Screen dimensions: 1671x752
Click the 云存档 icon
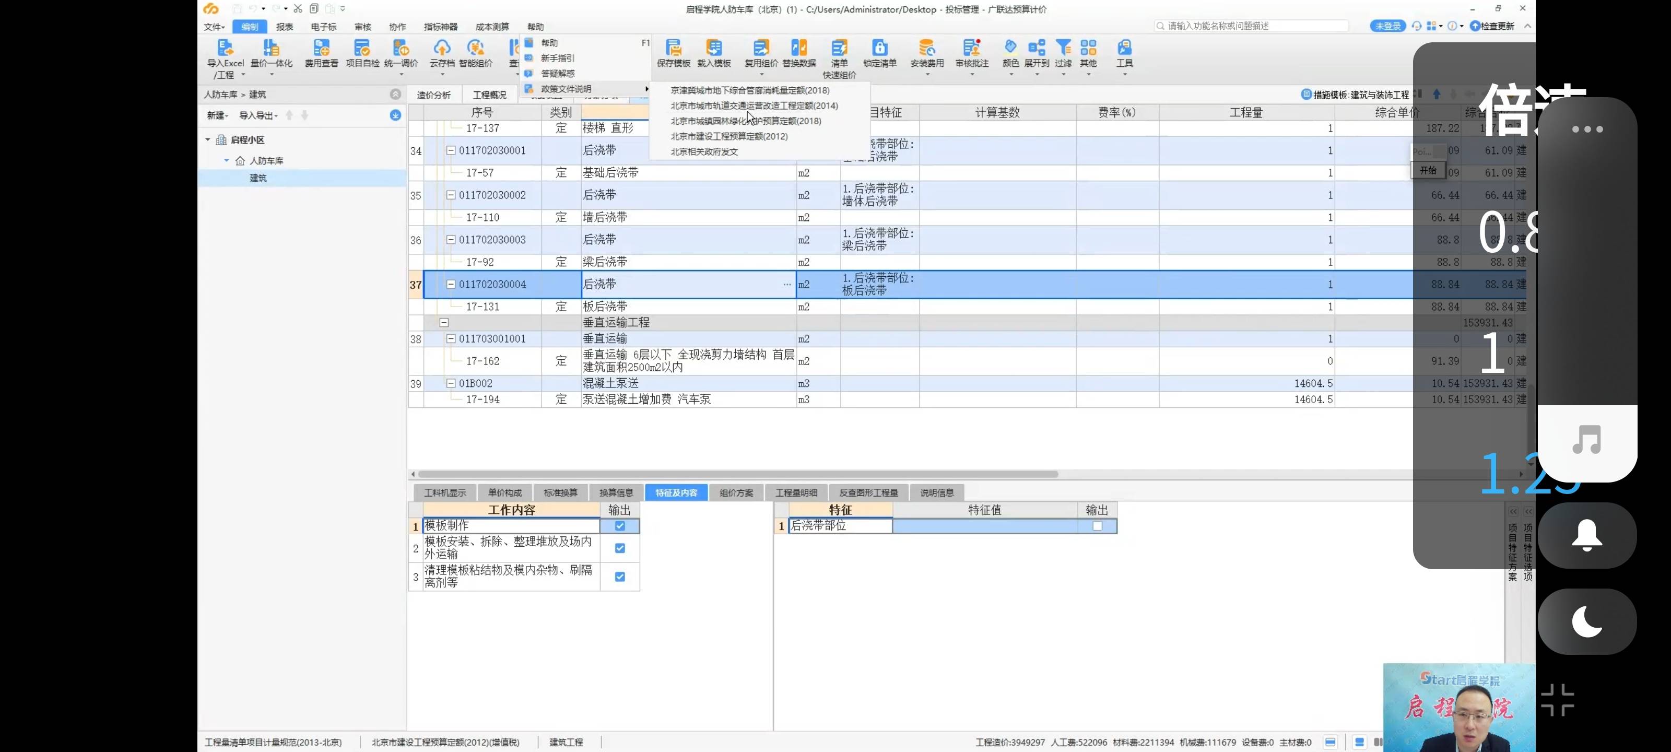pyautogui.click(x=442, y=53)
